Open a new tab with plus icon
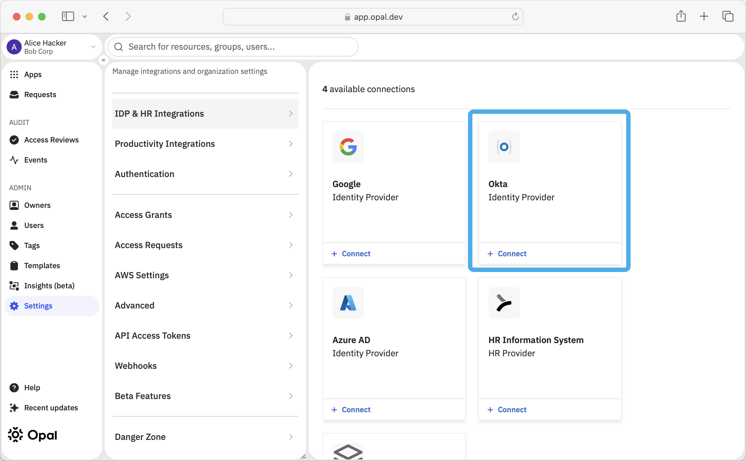Screen dimensions: 746x461 [x=704, y=16]
